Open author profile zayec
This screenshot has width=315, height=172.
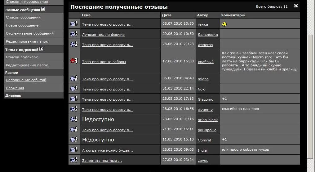203,161
